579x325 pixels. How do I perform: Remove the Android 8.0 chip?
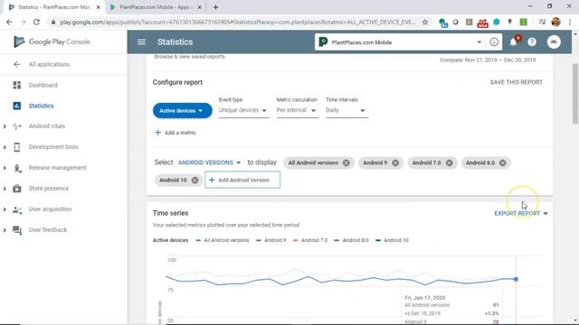pyautogui.click(x=503, y=162)
